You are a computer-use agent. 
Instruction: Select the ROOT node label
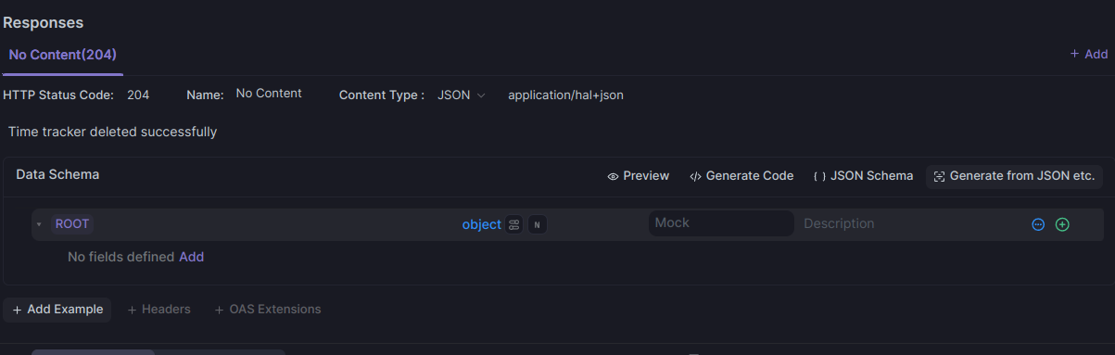(x=71, y=224)
